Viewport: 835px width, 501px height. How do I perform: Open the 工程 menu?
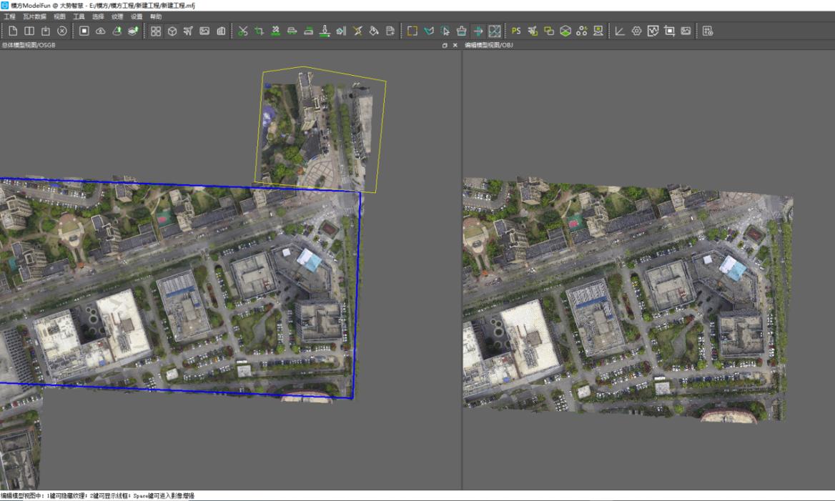point(10,16)
